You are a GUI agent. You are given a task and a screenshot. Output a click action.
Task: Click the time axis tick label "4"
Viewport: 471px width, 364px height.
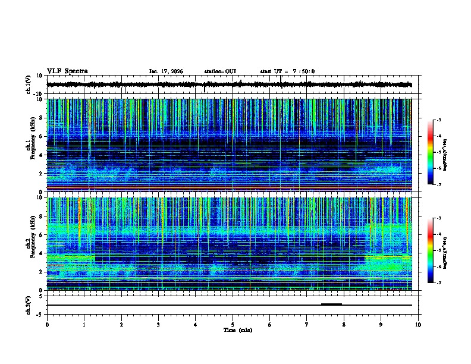[196, 324]
